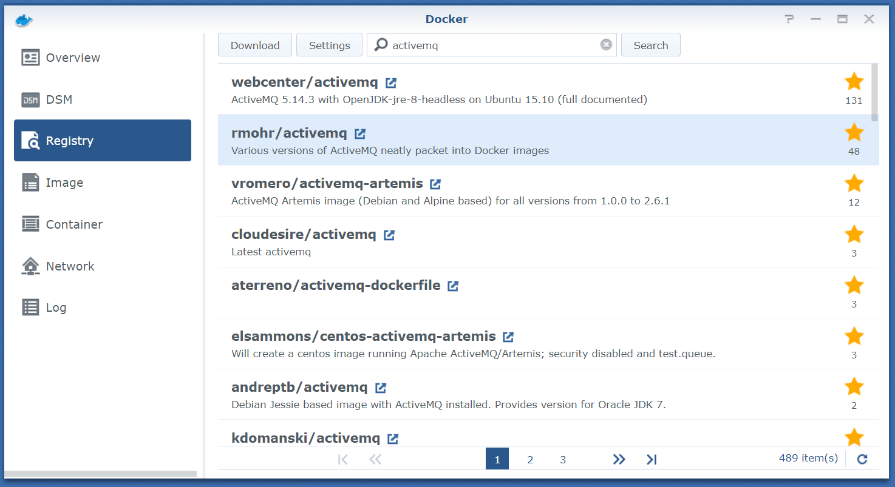
Task: Select the Overview icon in the sidebar
Action: tap(30, 57)
